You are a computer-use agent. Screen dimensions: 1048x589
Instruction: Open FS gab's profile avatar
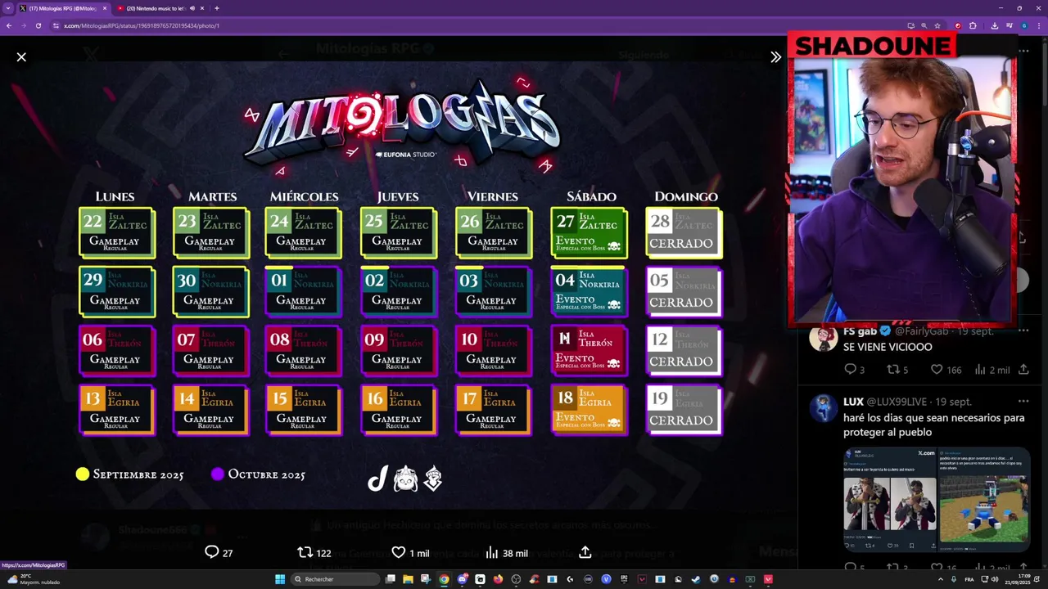click(x=823, y=337)
